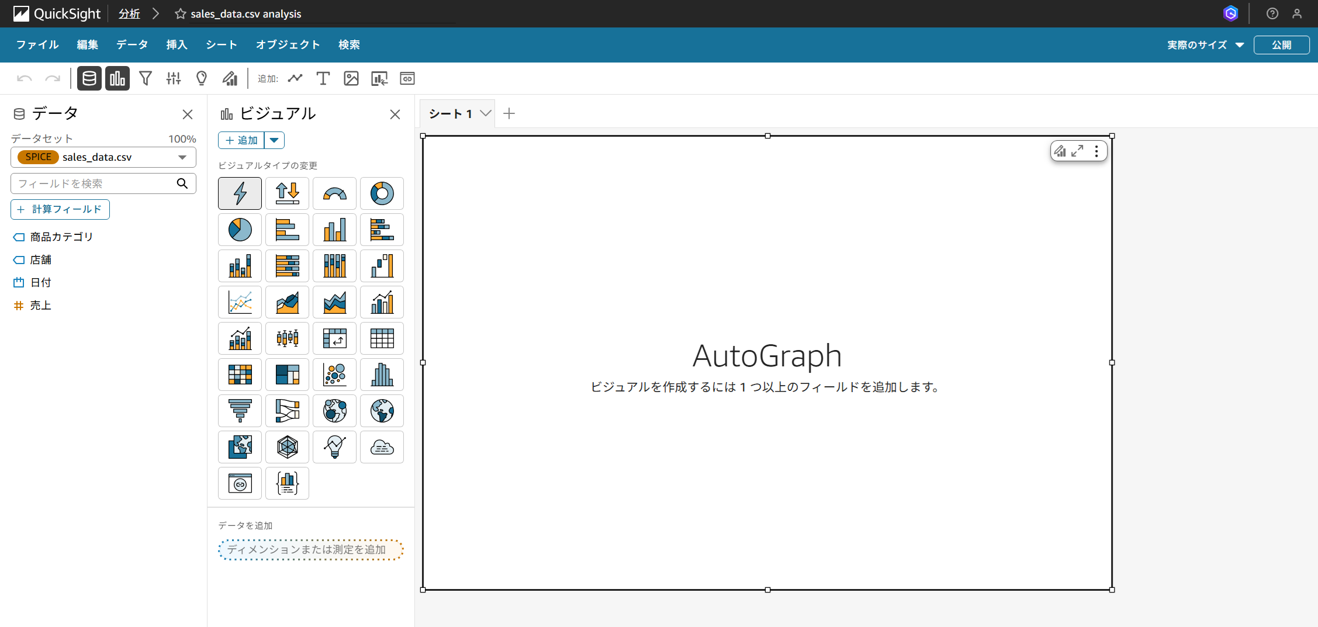Open the ファイル menu
The width and height of the screenshot is (1318, 627).
pyautogui.click(x=37, y=45)
